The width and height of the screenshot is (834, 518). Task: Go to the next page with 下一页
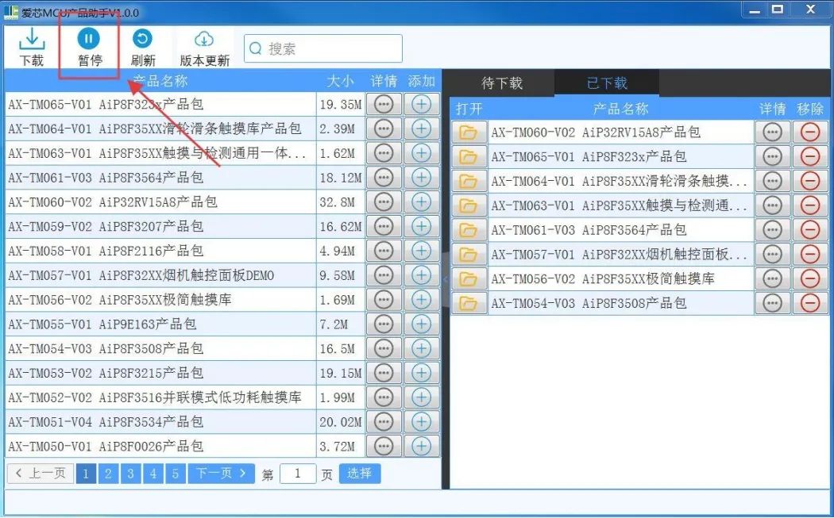(222, 474)
